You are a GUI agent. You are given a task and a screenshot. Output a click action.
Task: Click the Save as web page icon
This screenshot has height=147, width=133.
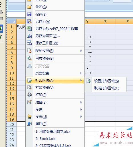click(29, 36)
